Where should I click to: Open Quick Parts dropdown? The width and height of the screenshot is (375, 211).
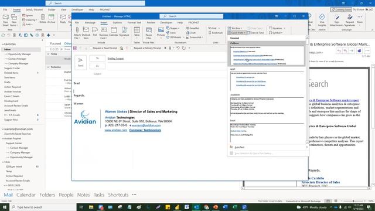237,33
